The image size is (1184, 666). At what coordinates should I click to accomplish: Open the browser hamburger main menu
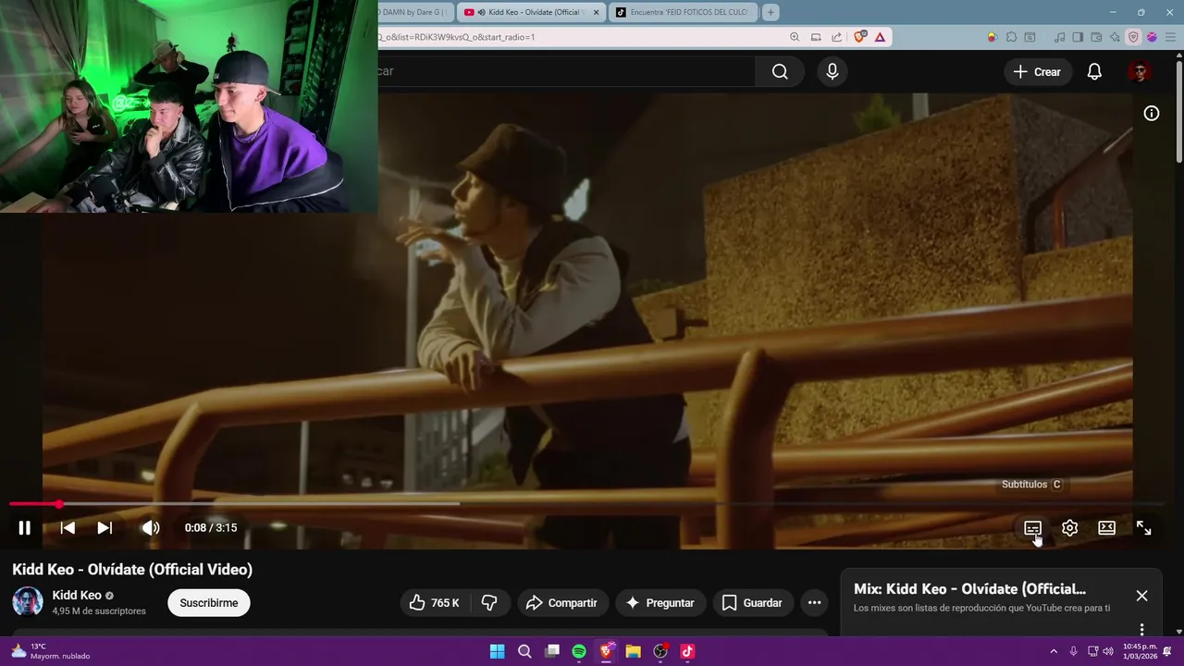pos(1170,37)
